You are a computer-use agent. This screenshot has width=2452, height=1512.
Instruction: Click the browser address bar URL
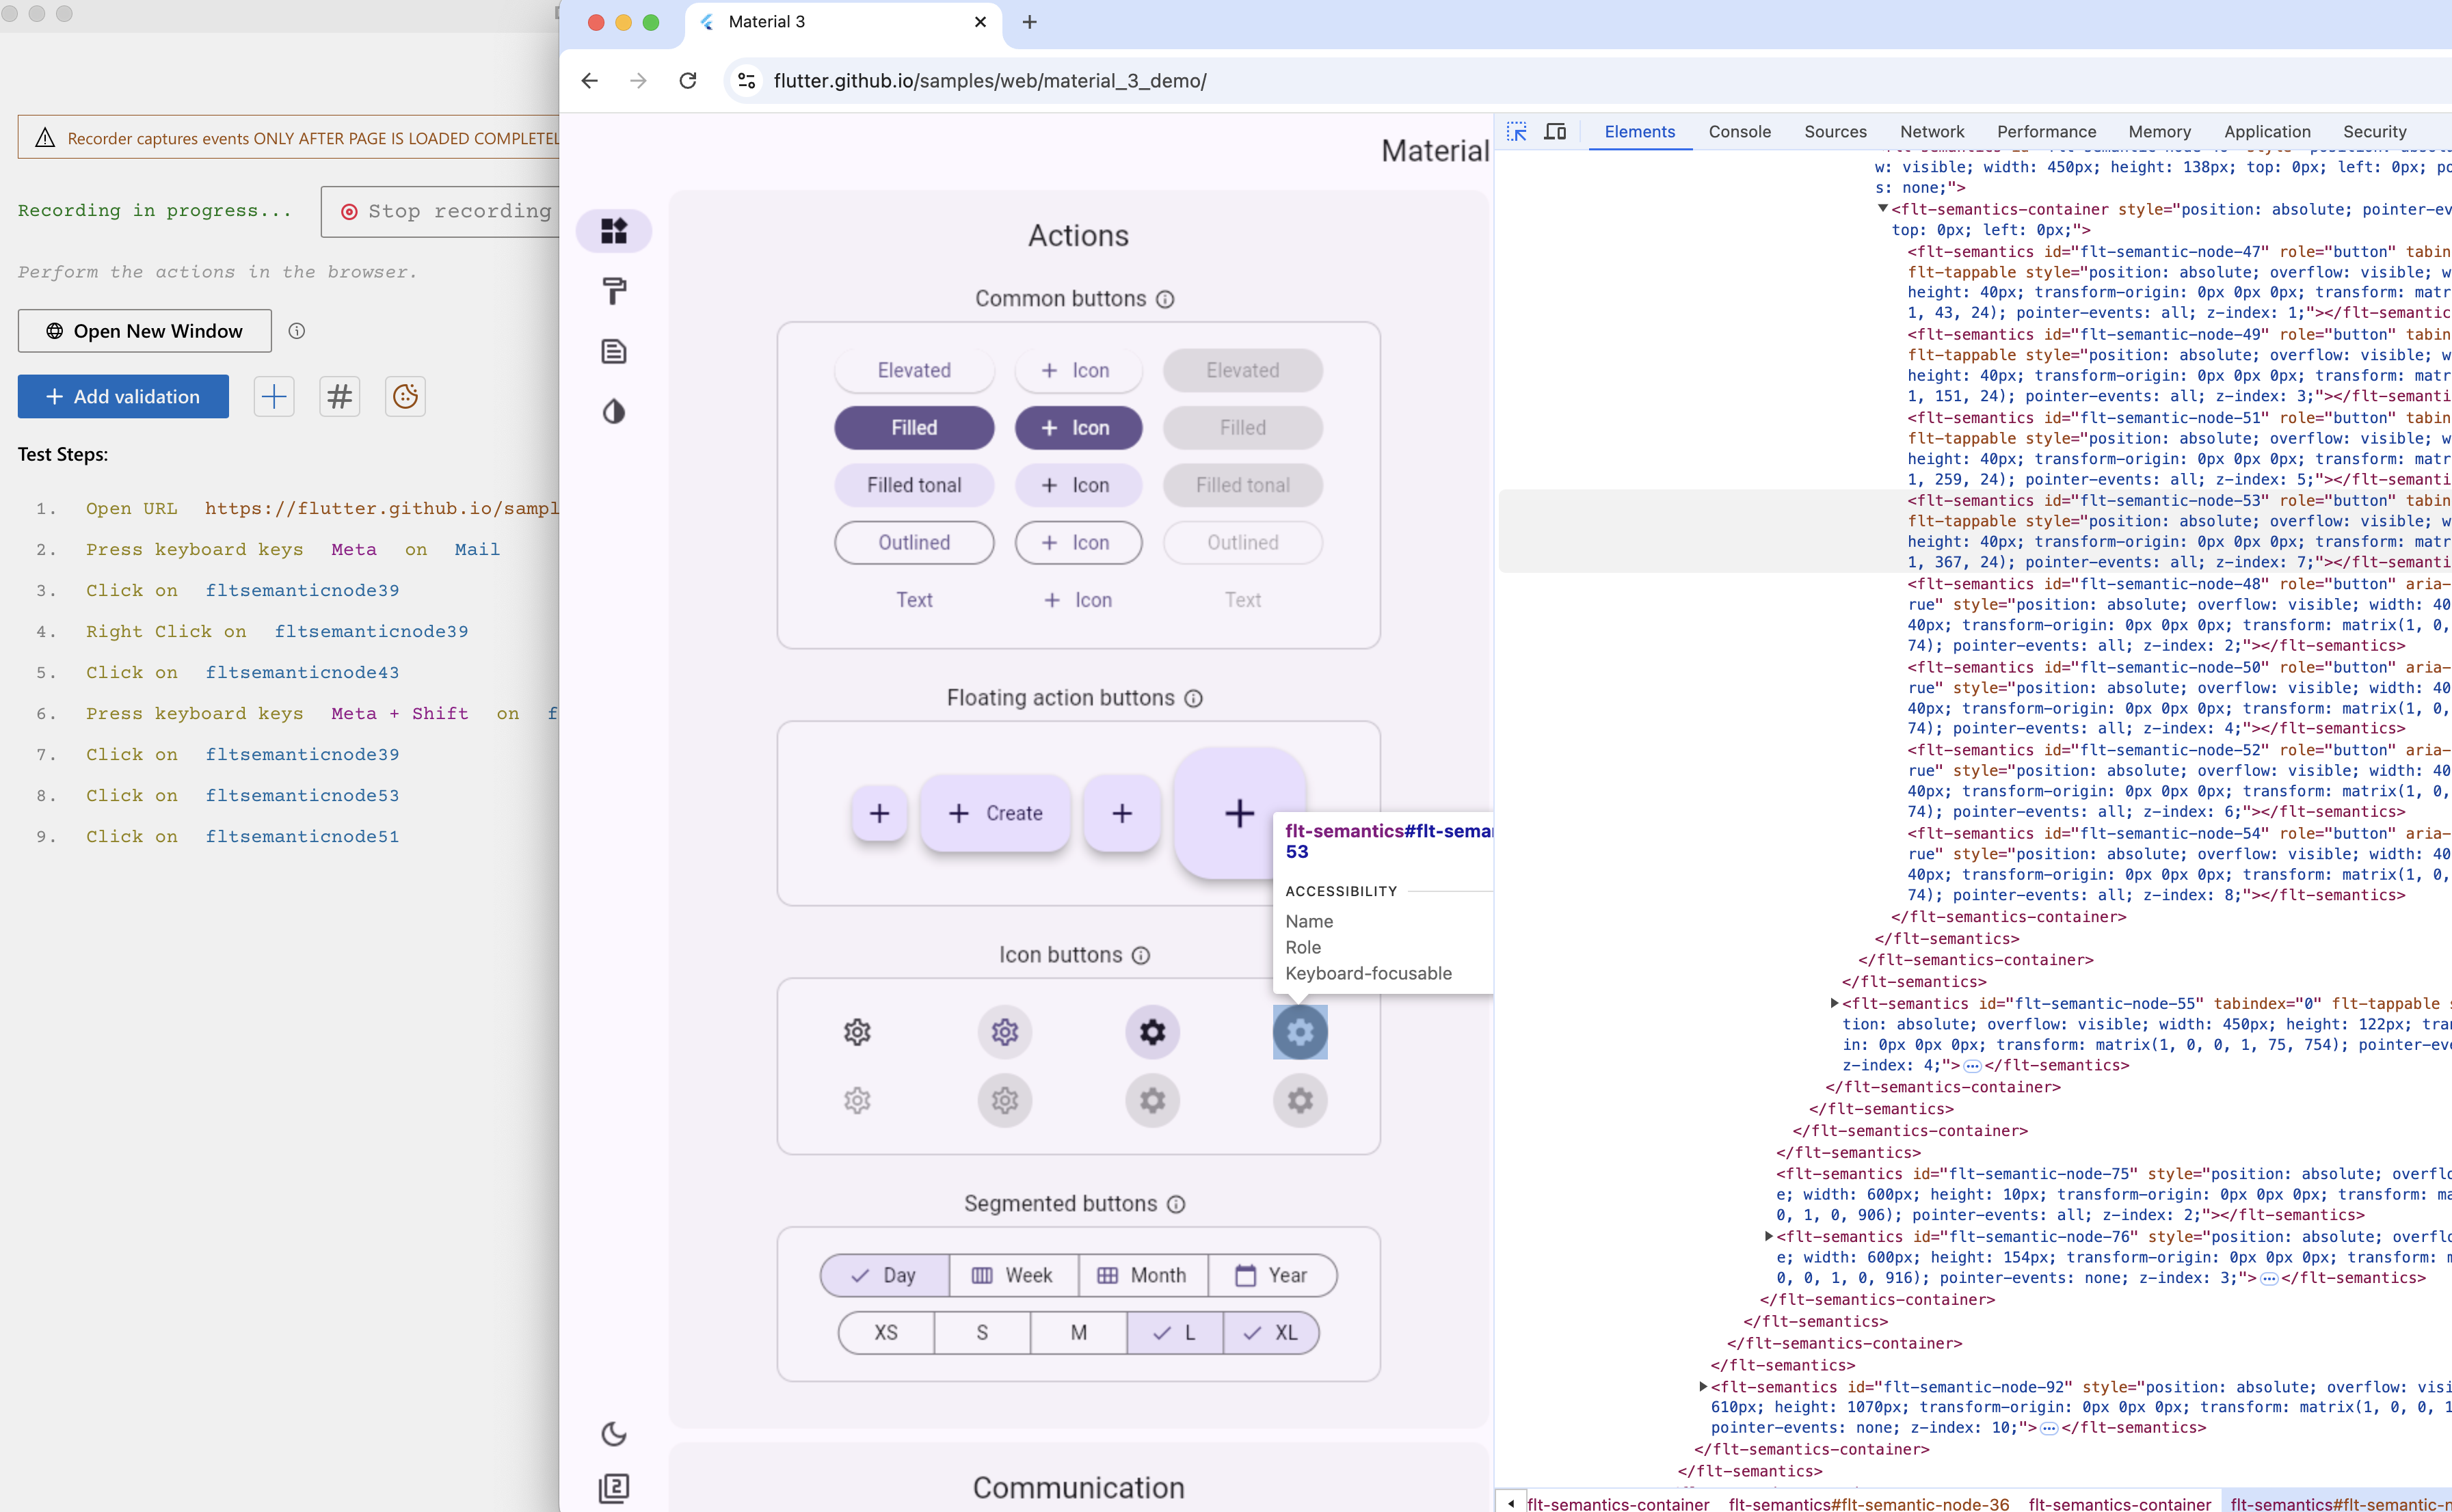pos(990,81)
